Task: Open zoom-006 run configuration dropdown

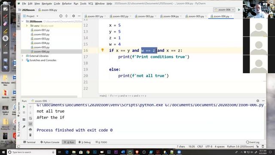Action: 224,10
